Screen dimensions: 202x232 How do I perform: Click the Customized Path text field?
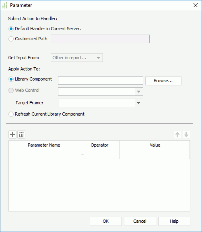[100, 39]
